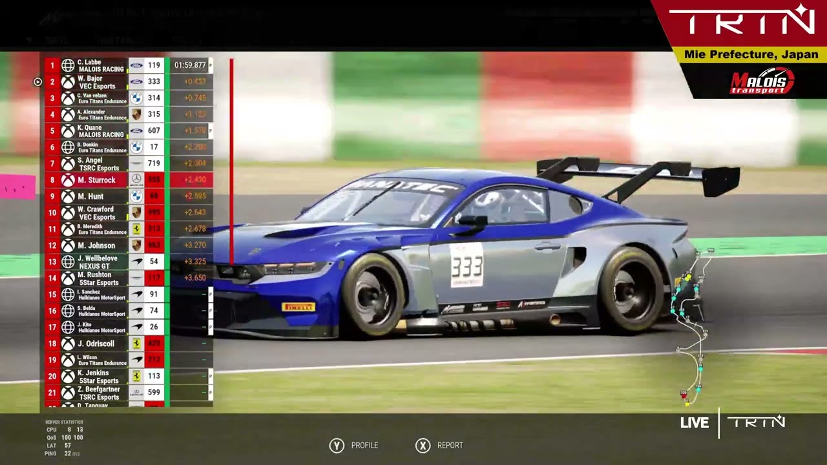Click the BMW logo on M. Hunt's row
The width and height of the screenshot is (827, 465).
(136, 196)
